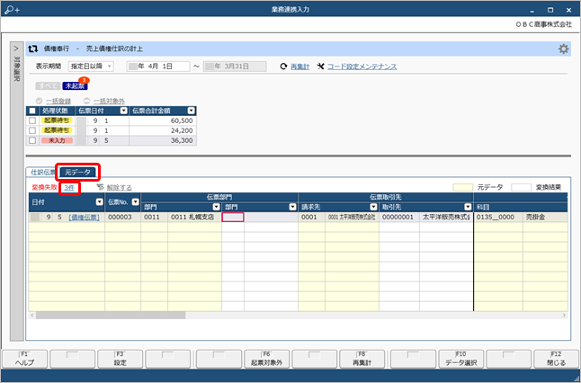
Task: Click the 0011 札幌支店 department cell
Action: click(194, 218)
